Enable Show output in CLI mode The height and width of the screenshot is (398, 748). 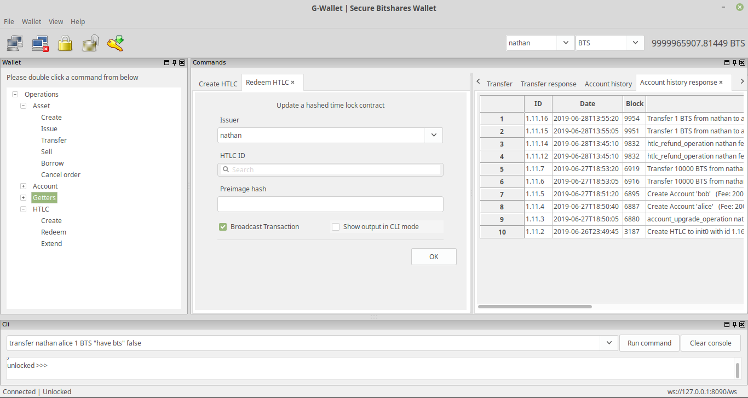[336, 227]
